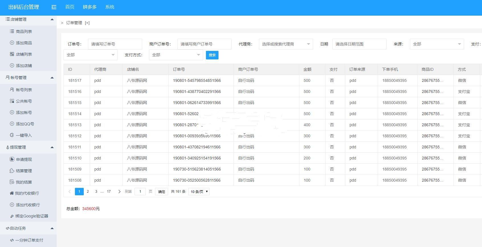Click order number 190801-438770402291566
This screenshot has height=247, width=482.
pos(197,92)
